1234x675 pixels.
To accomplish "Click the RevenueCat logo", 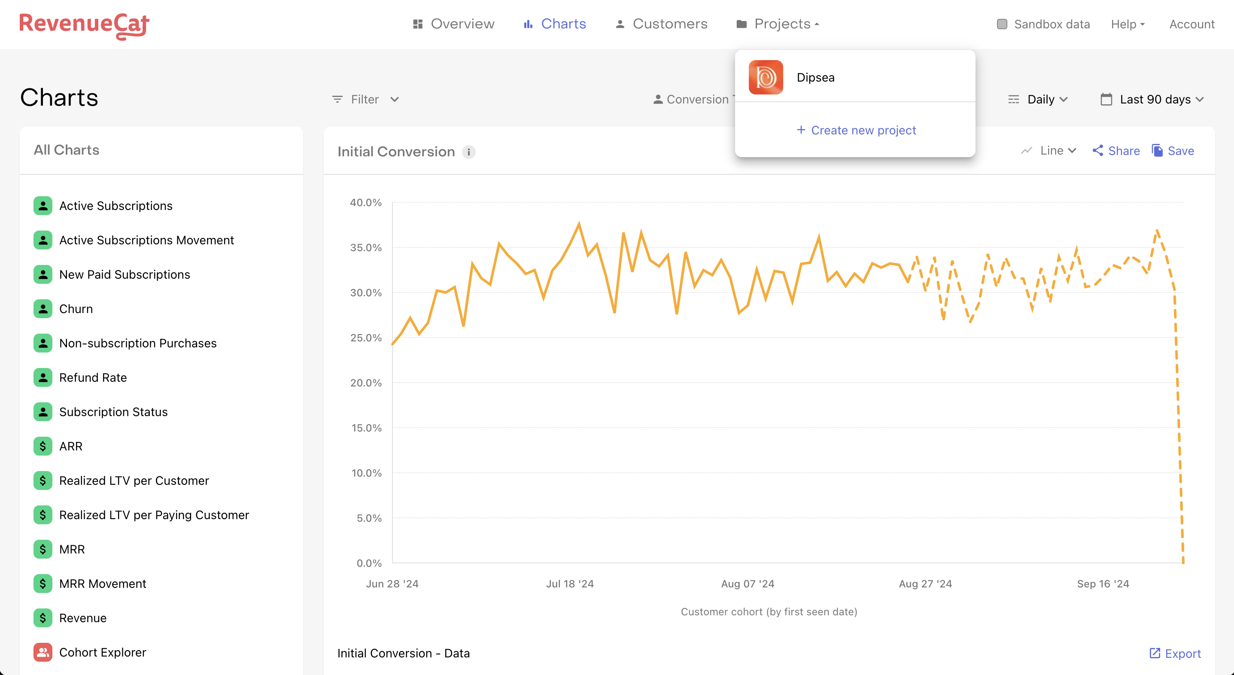I will click(84, 25).
